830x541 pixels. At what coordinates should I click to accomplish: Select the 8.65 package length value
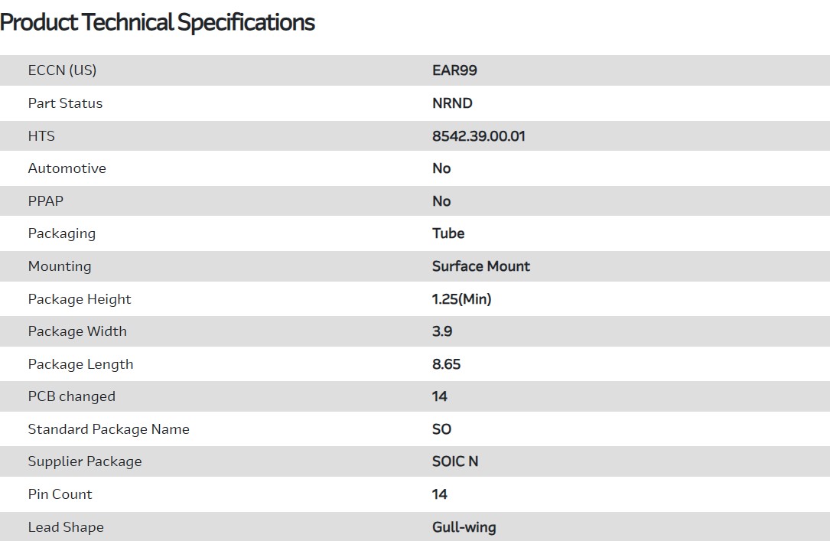446,364
